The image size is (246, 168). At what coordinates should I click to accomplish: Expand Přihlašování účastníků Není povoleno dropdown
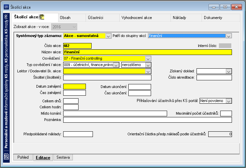tap(229, 101)
